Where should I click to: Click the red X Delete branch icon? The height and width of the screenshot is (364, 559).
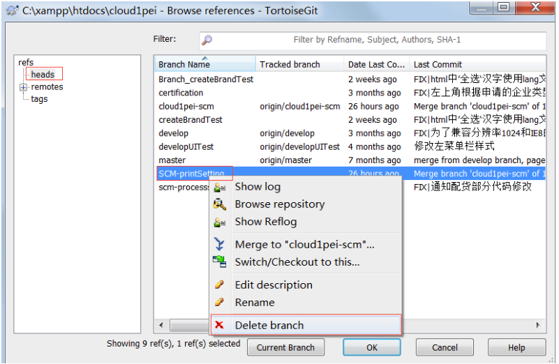pyautogui.click(x=220, y=326)
